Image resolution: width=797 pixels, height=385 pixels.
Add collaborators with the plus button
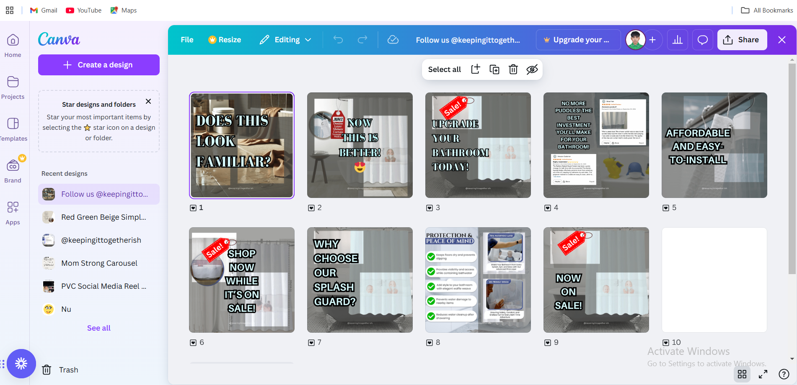[x=652, y=40]
